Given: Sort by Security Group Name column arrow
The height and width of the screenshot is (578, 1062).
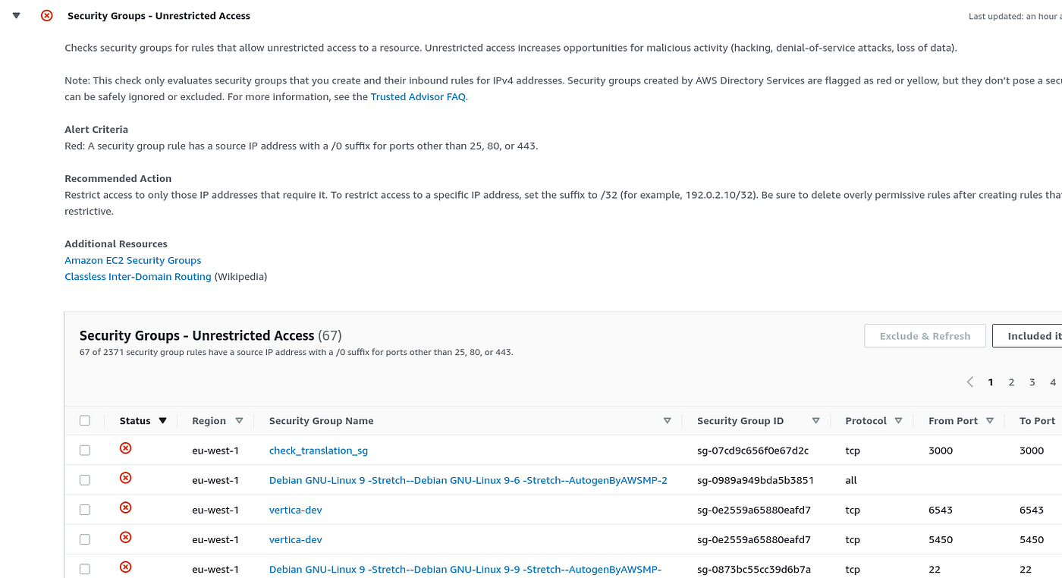Looking at the screenshot, I should pyautogui.click(x=668, y=421).
